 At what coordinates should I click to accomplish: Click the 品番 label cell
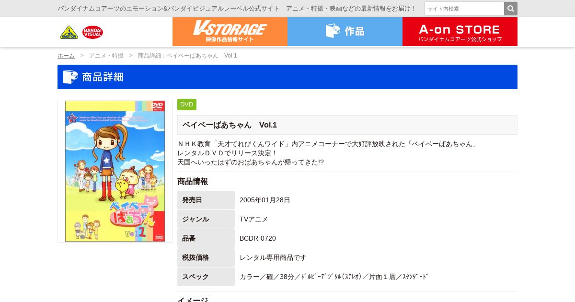(206, 238)
